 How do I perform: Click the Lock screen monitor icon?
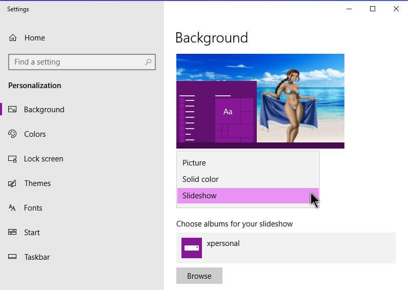[x=12, y=159]
